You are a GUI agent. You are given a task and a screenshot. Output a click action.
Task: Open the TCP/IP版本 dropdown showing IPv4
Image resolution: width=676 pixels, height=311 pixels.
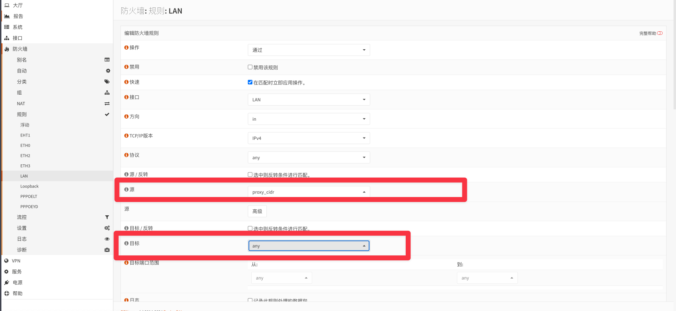309,138
